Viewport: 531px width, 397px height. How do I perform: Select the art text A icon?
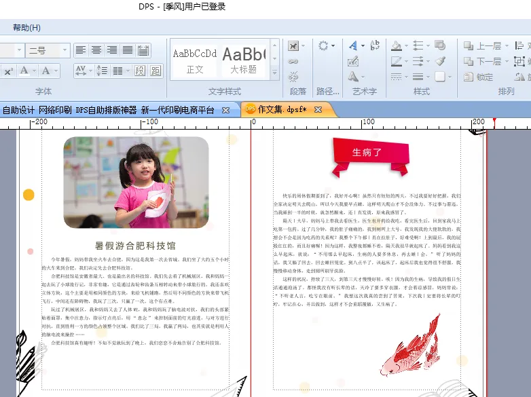point(353,45)
